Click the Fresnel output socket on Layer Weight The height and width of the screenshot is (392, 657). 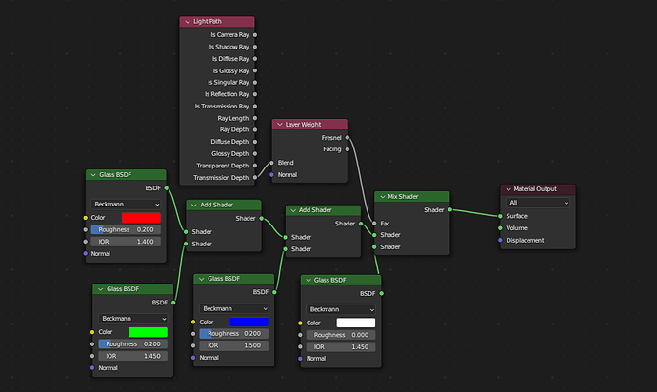point(348,137)
